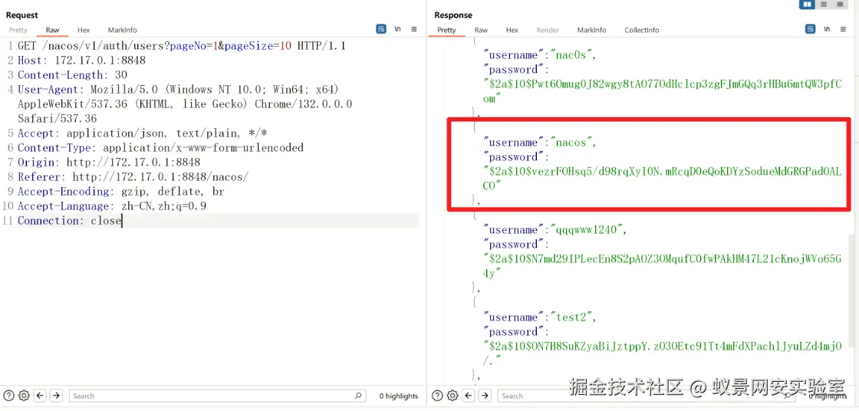
Task: Click the $2a$10$Pwt6Omug0J82 password hash
Action: pyautogui.click(x=662, y=91)
